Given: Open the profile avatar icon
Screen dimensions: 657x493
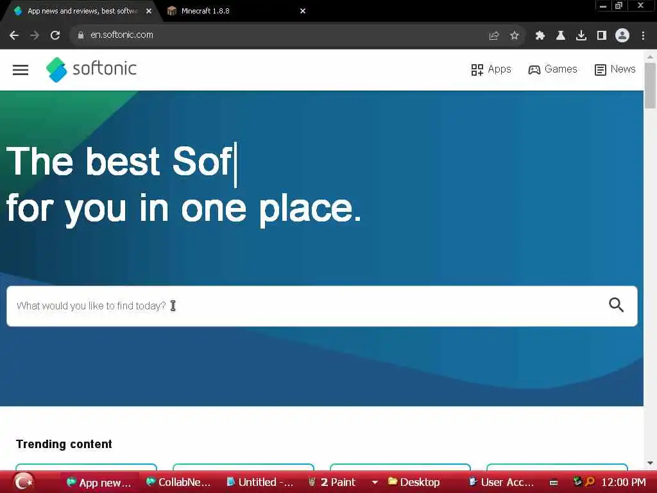Looking at the screenshot, I should [x=622, y=36].
